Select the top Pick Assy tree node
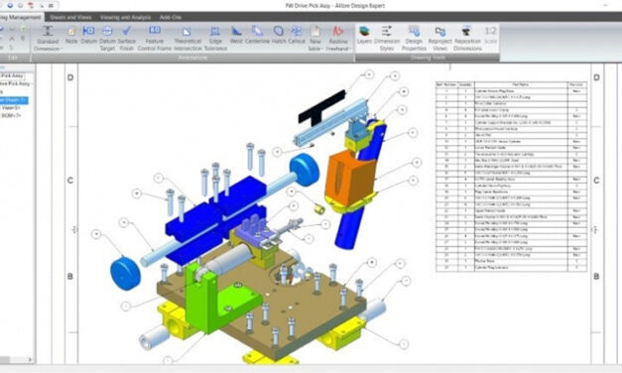This screenshot has height=373, width=622. 12,75
